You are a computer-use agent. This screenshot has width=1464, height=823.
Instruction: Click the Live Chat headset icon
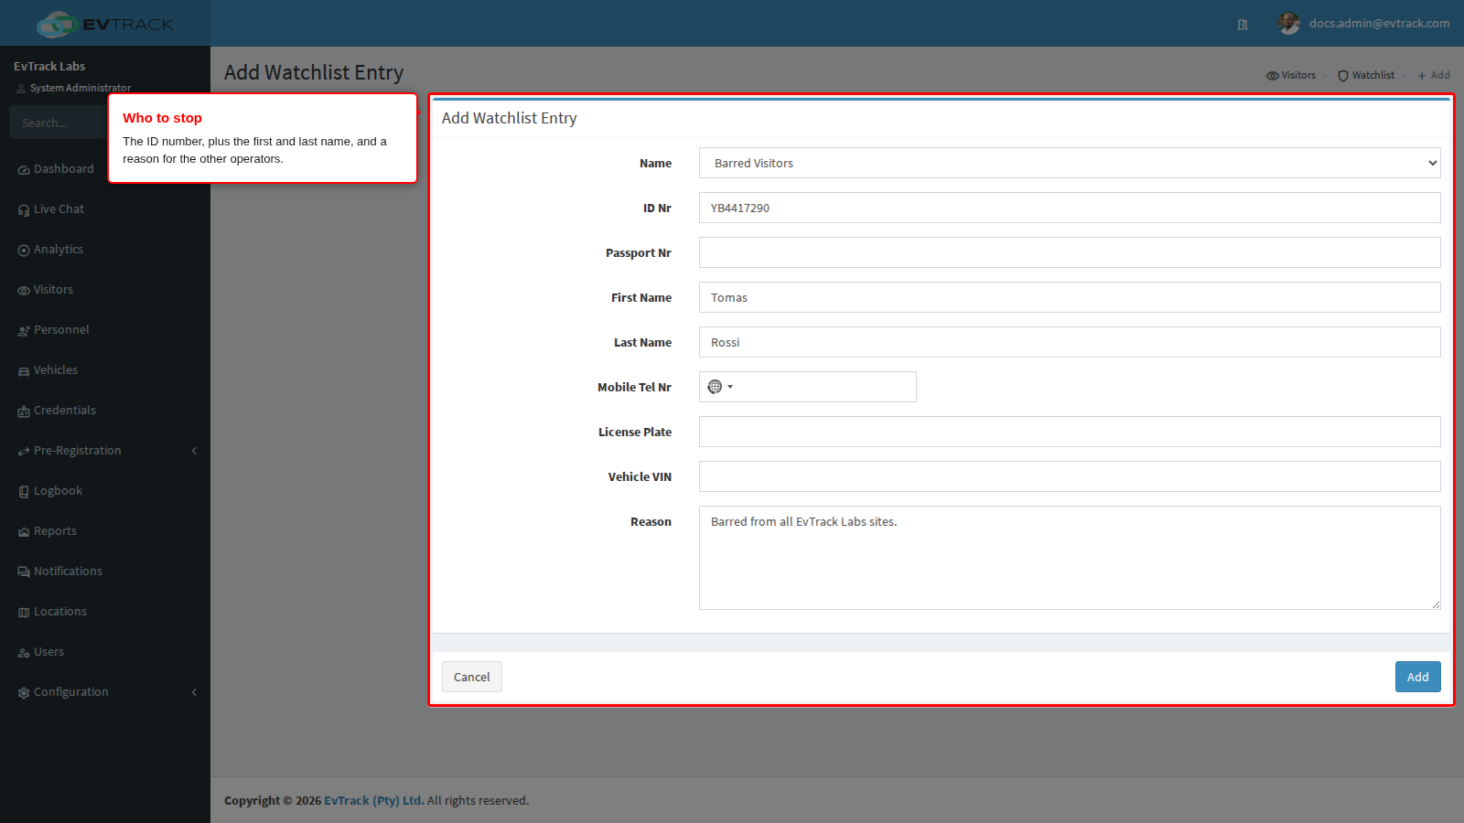tap(24, 210)
